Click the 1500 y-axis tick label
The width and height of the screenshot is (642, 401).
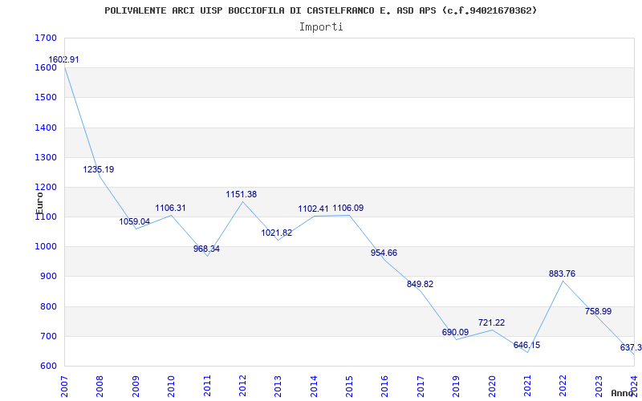coord(46,98)
